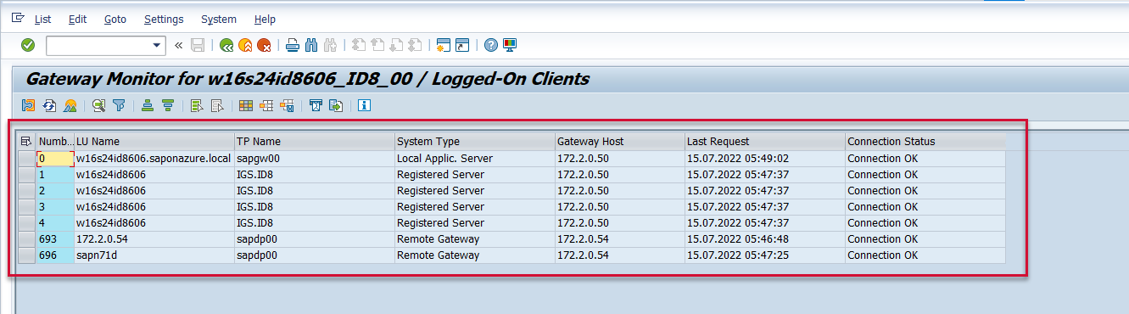
Task: Click the first orange application toolbar icon
Action: 29,106
